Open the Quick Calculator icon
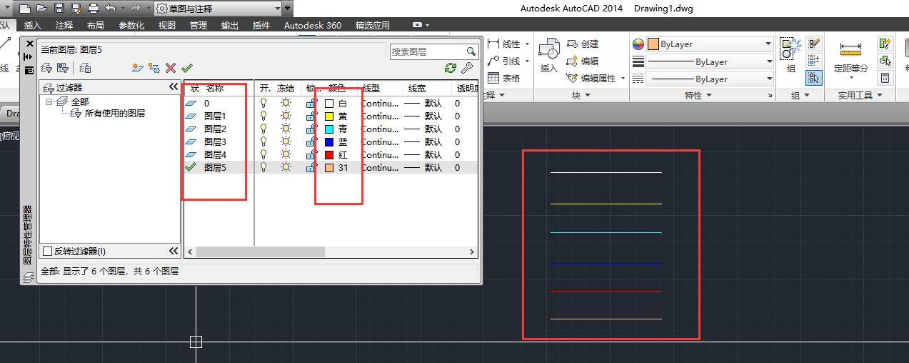 (x=885, y=78)
